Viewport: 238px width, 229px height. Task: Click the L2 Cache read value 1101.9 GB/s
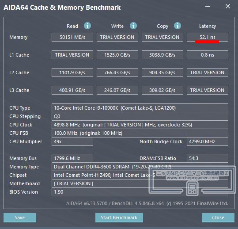[x=72, y=73]
